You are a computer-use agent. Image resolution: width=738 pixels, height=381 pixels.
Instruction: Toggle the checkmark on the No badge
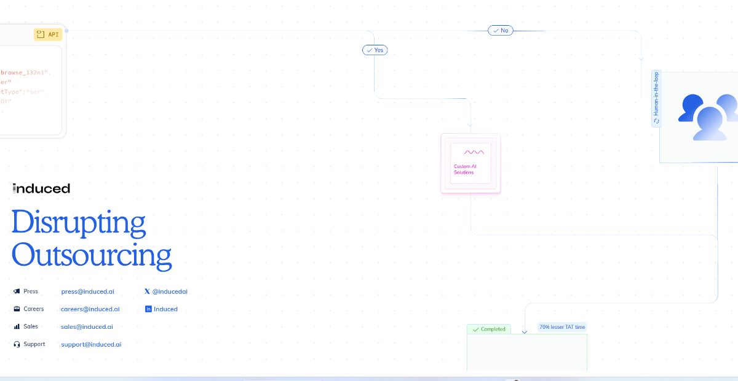click(495, 30)
